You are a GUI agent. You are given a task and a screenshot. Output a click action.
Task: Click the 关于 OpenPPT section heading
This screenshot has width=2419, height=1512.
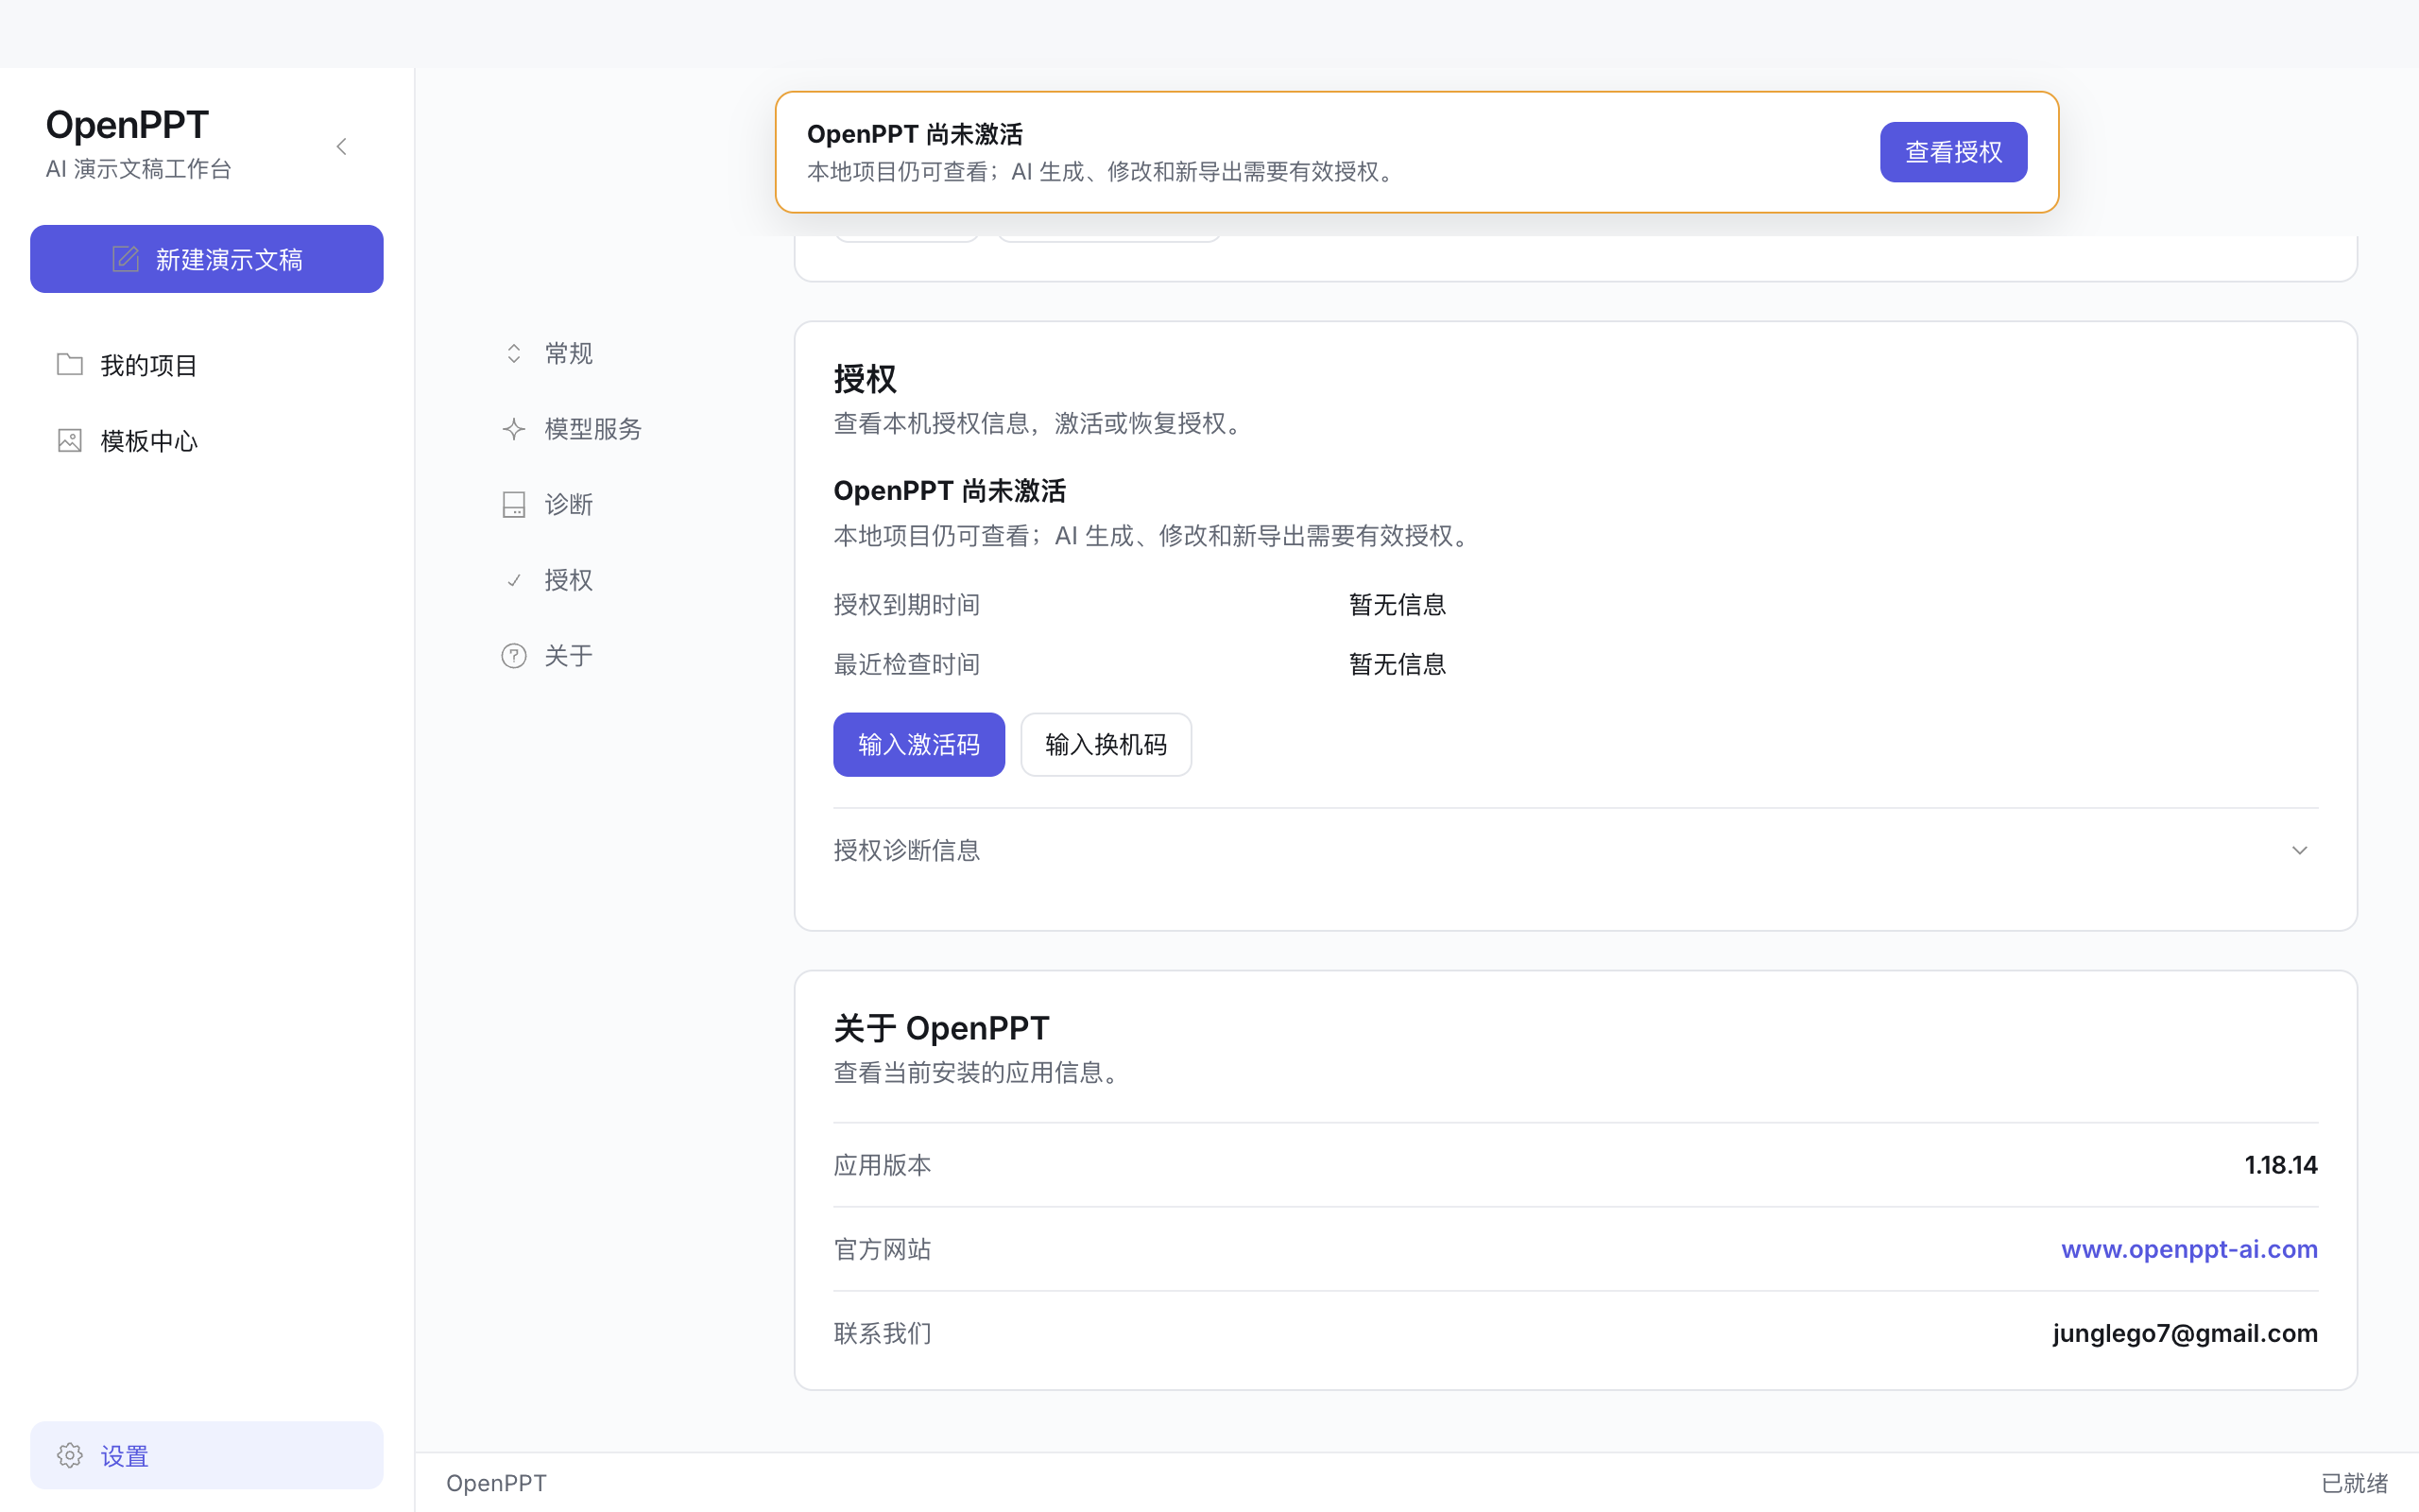click(x=941, y=1028)
